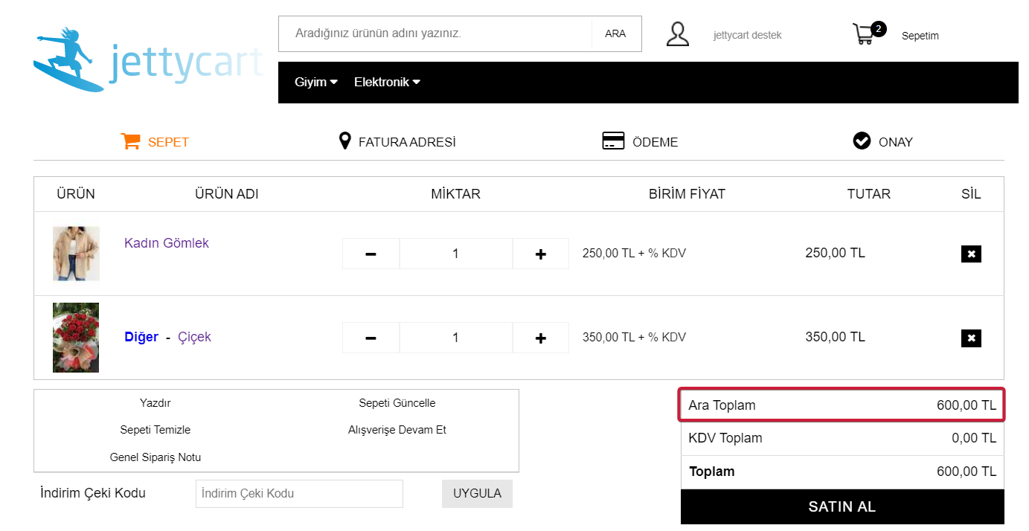Image resolution: width=1029 pixels, height=531 pixels.
Task: Decrease Kadın Gömlek quantity with minus
Action: pos(371,254)
